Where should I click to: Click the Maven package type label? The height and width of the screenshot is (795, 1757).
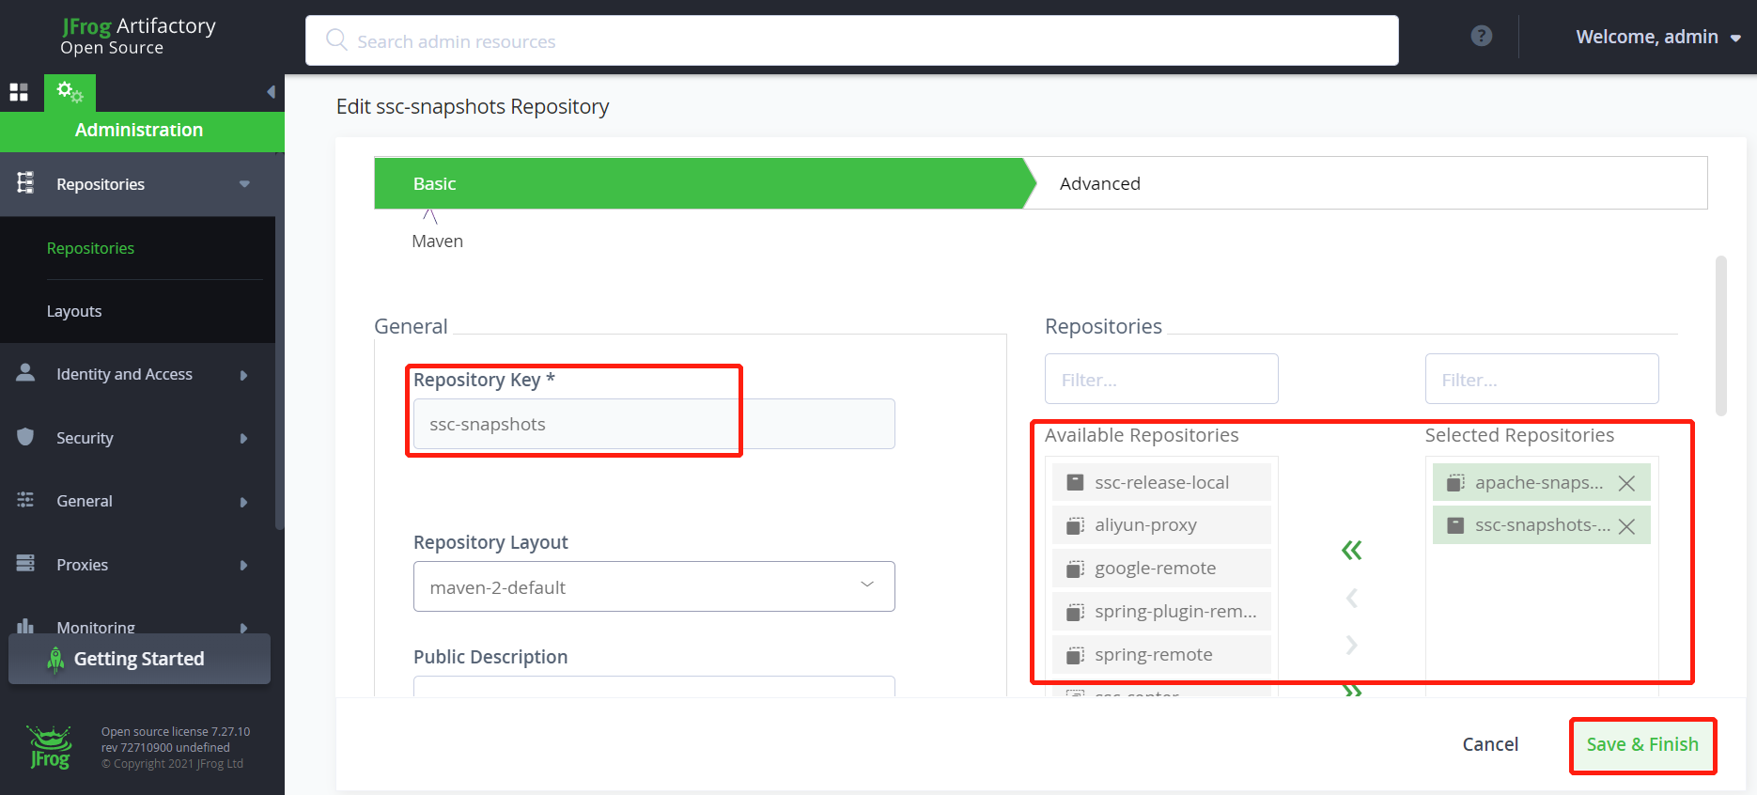tap(437, 242)
